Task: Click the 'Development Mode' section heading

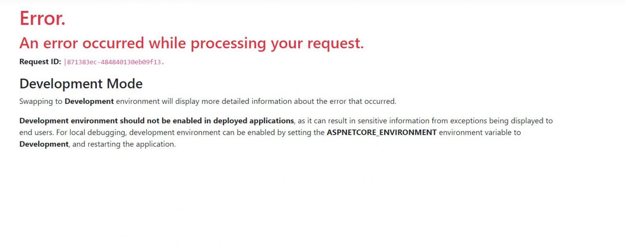Action: [81, 84]
